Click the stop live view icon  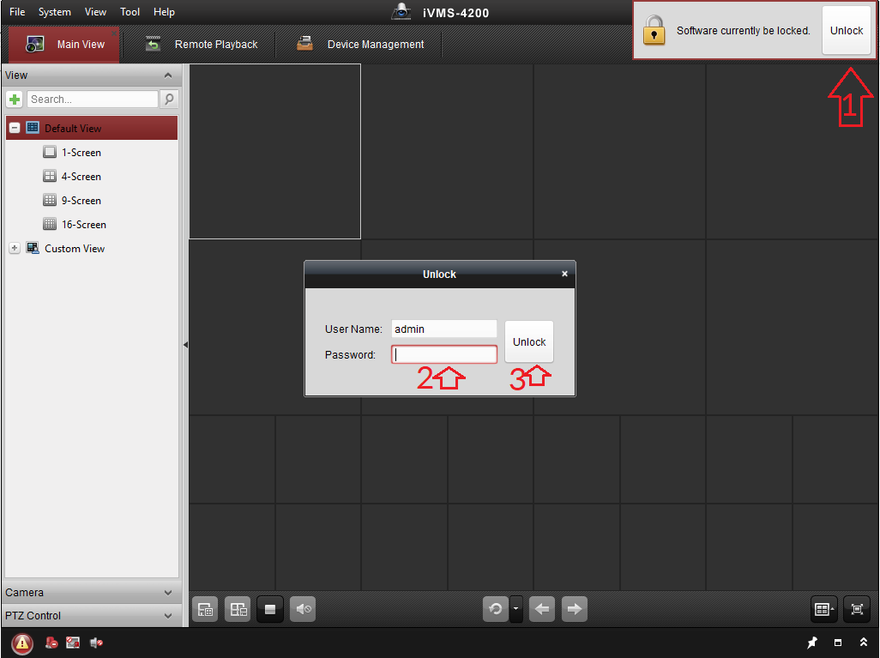pos(269,609)
